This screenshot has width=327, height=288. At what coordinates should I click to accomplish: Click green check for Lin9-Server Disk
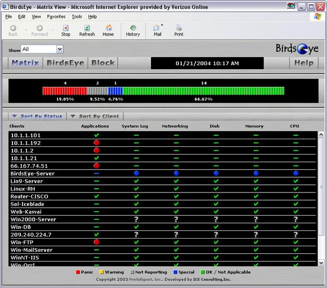(x=216, y=181)
